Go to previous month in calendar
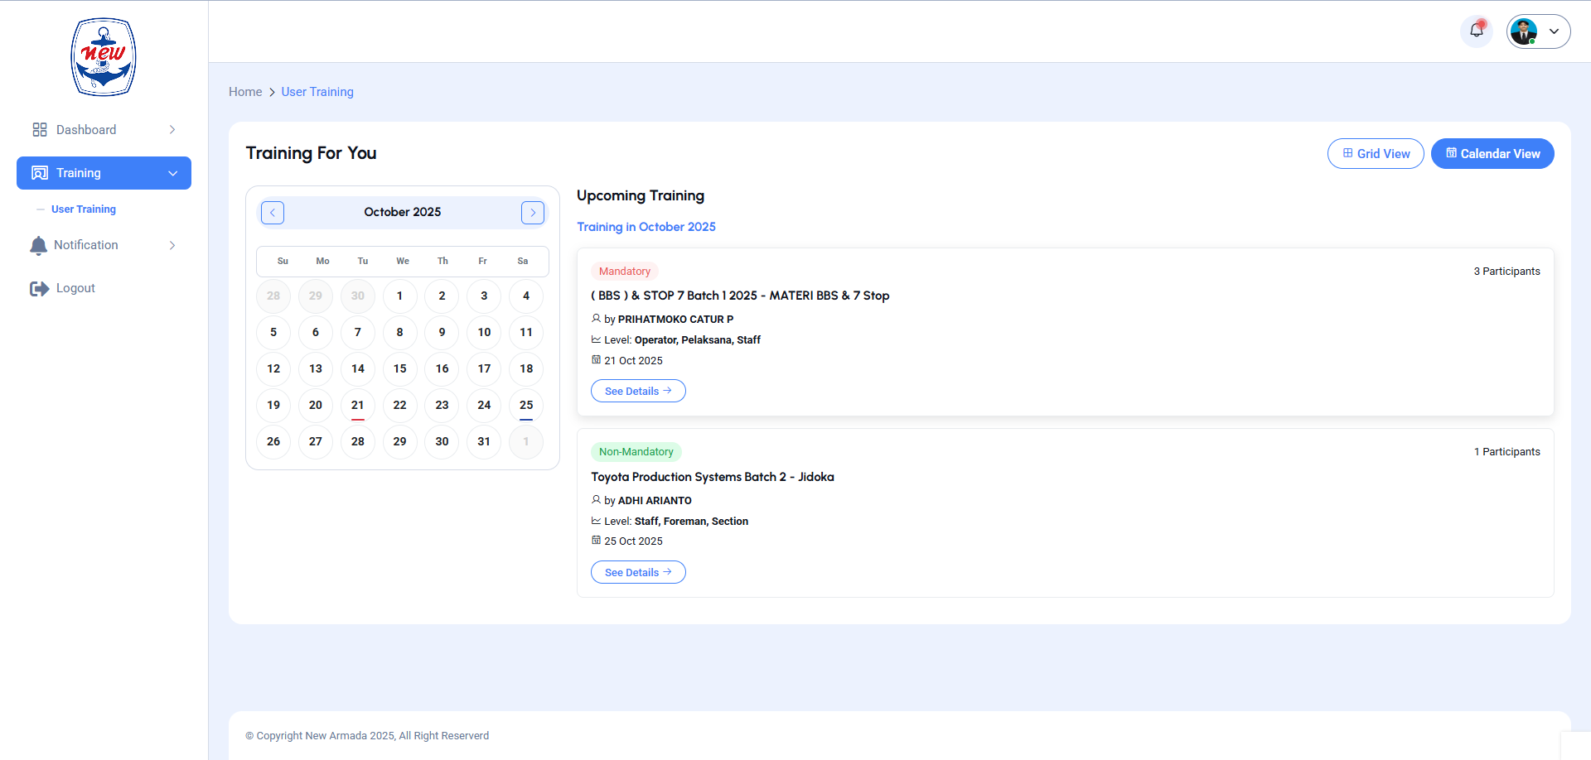Viewport: 1591px width, 760px height. click(x=273, y=213)
